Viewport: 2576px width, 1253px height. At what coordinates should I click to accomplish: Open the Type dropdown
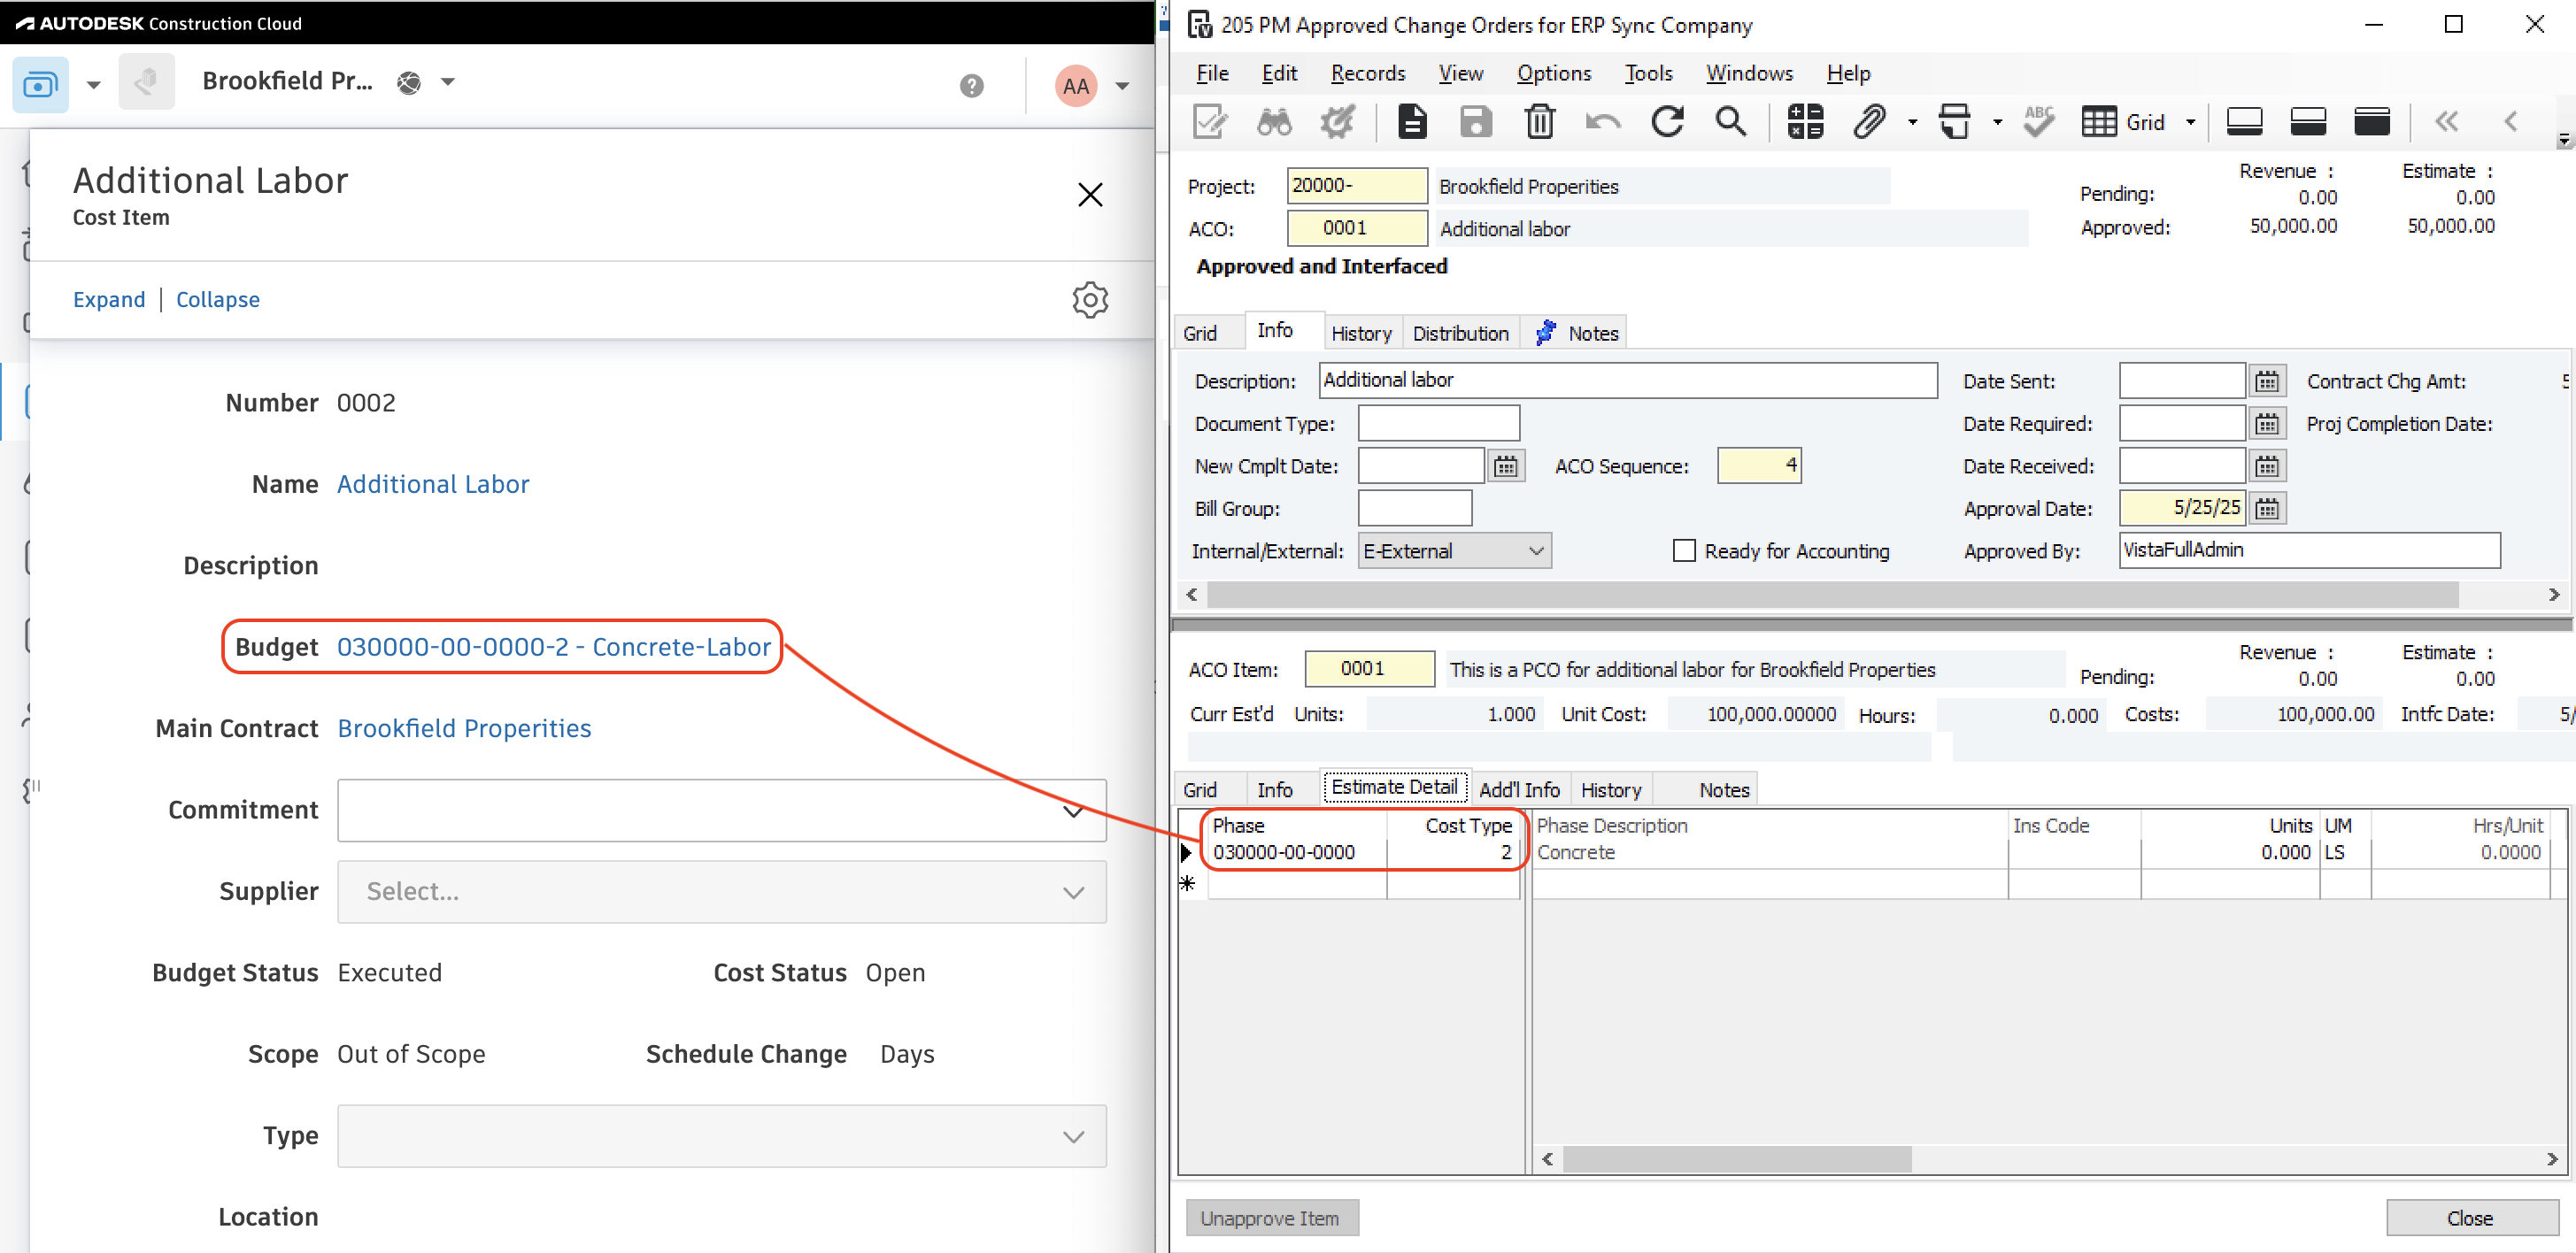pyautogui.click(x=721, y=1137)
